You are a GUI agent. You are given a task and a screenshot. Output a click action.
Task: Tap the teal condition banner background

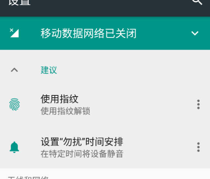tap(105, 33)
